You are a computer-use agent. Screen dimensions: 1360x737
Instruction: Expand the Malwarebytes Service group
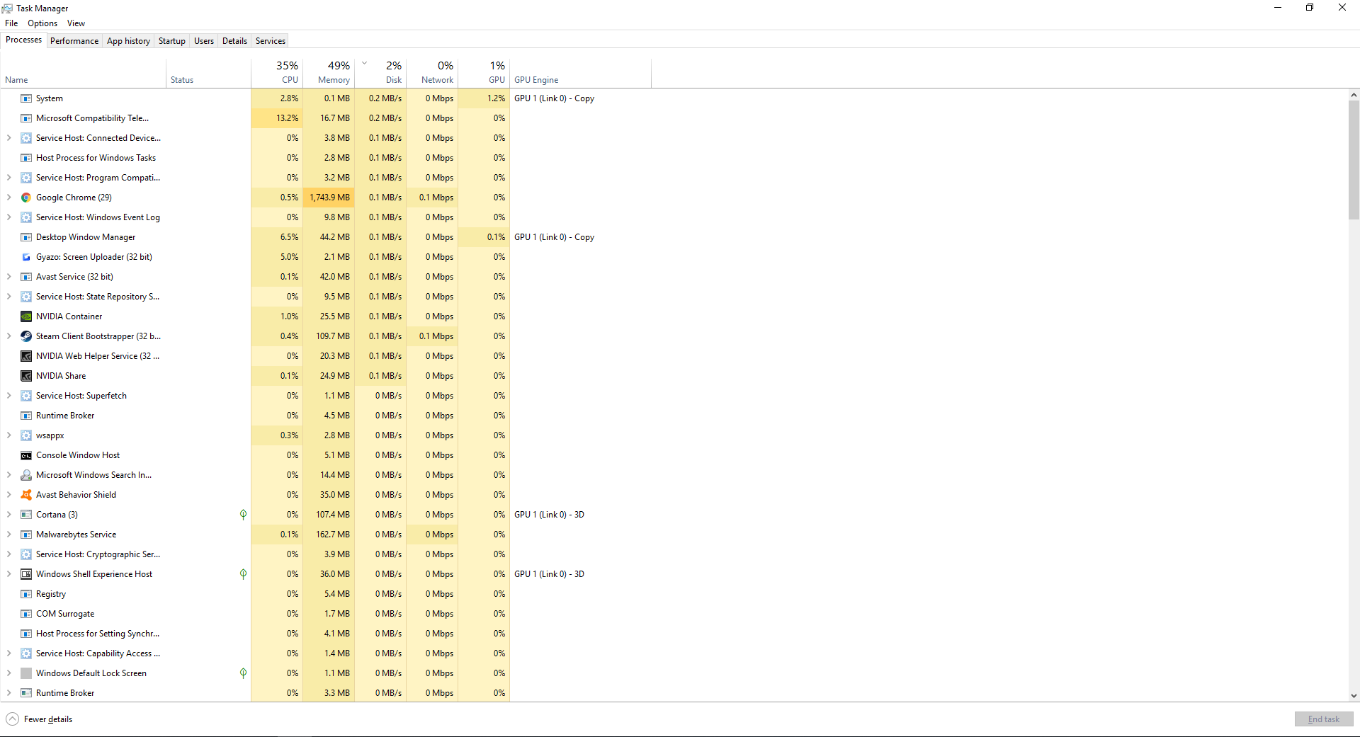(x=8, y=535)
